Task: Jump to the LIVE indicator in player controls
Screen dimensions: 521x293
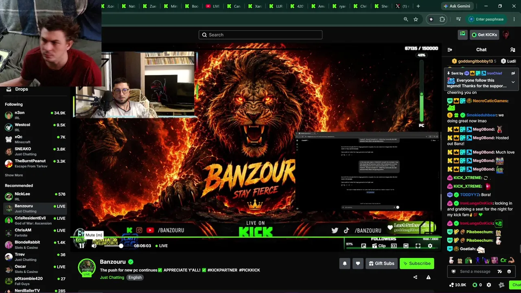Action: click(x=161, y=246)
